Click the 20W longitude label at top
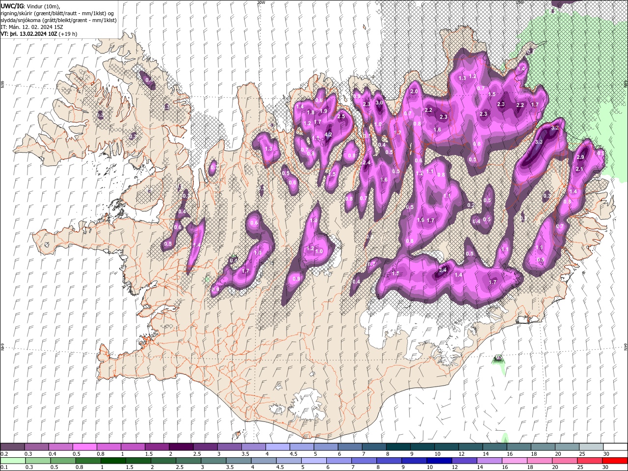 [x=261, y=2]
